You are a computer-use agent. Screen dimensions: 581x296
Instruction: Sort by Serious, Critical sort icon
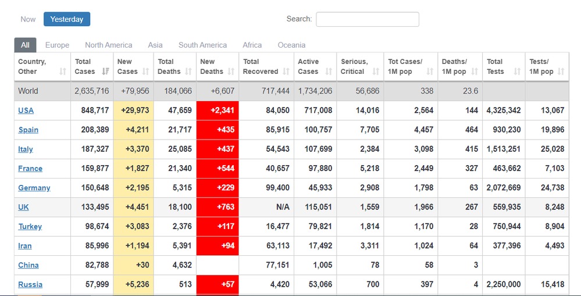[x=376, y=72]
